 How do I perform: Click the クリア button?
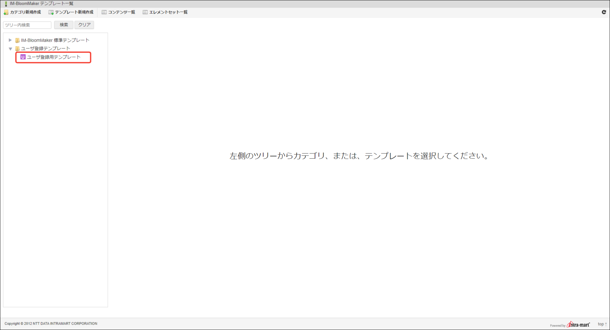(84, 25)
